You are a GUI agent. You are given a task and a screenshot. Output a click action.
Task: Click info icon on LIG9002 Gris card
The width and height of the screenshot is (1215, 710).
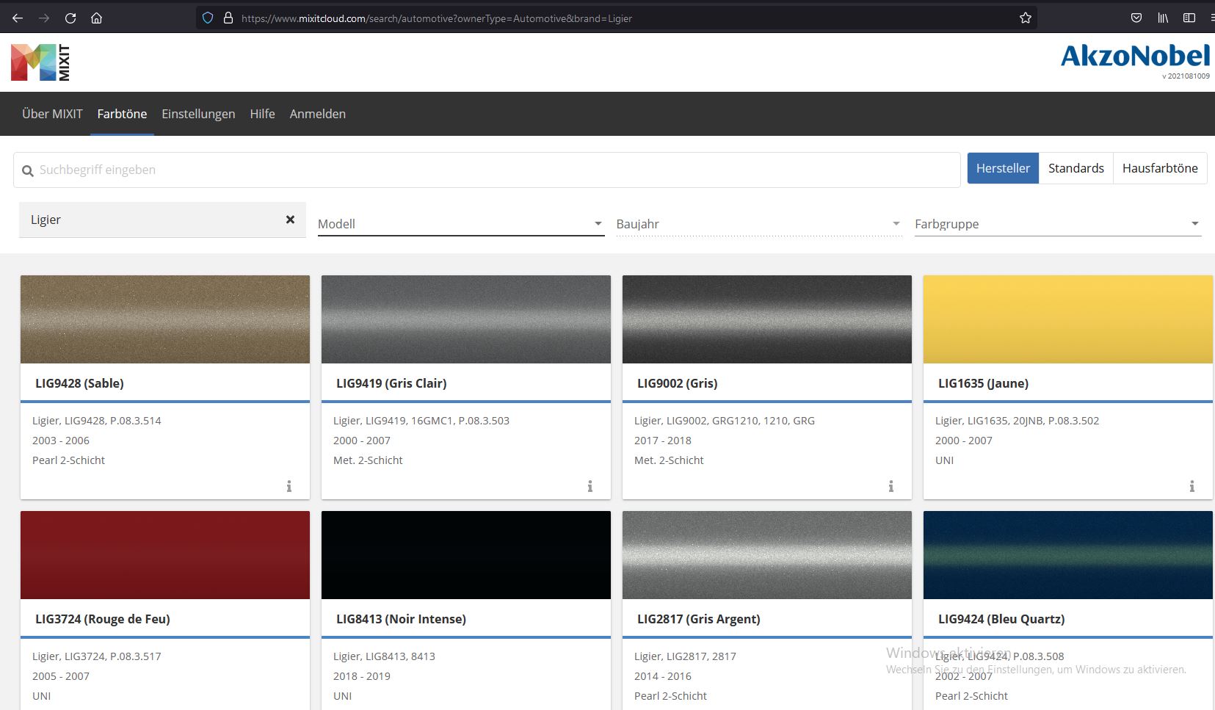pos(891,486)
